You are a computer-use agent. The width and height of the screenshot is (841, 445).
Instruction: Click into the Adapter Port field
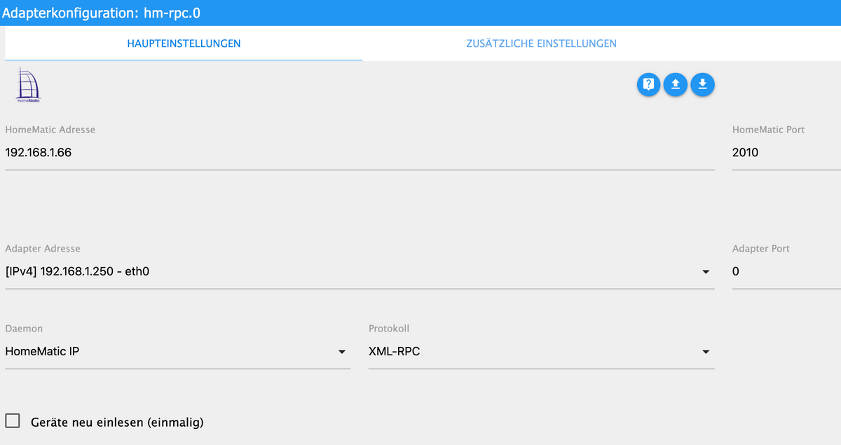coord(786,272)
